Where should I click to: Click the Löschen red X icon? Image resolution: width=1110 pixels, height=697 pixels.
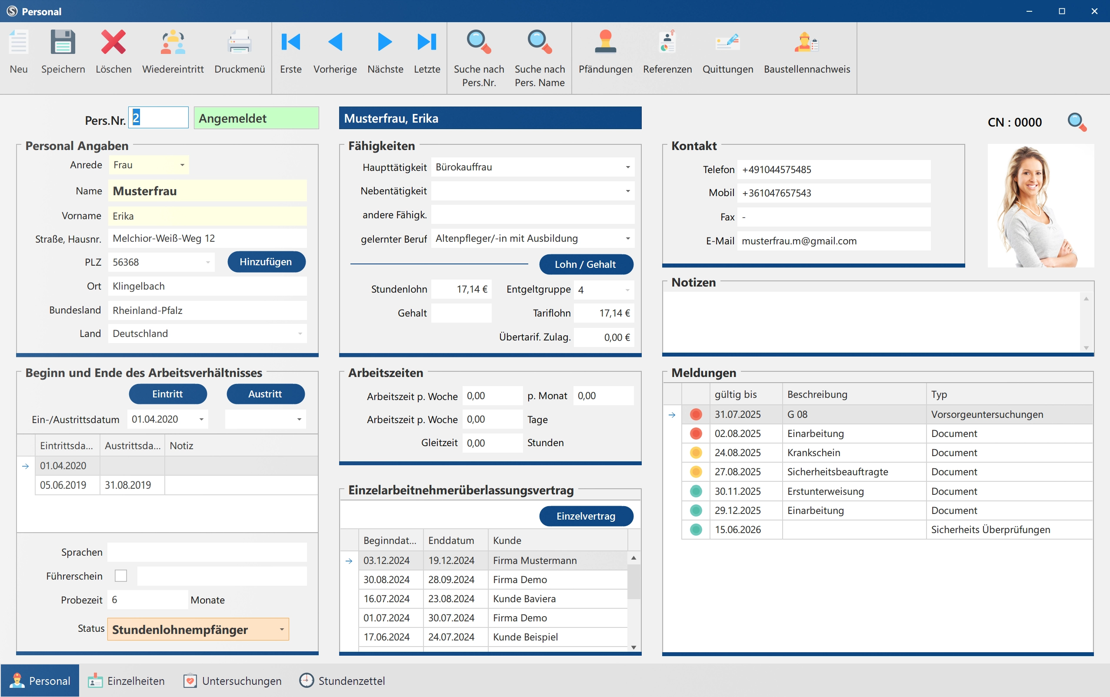click(113, 43)
